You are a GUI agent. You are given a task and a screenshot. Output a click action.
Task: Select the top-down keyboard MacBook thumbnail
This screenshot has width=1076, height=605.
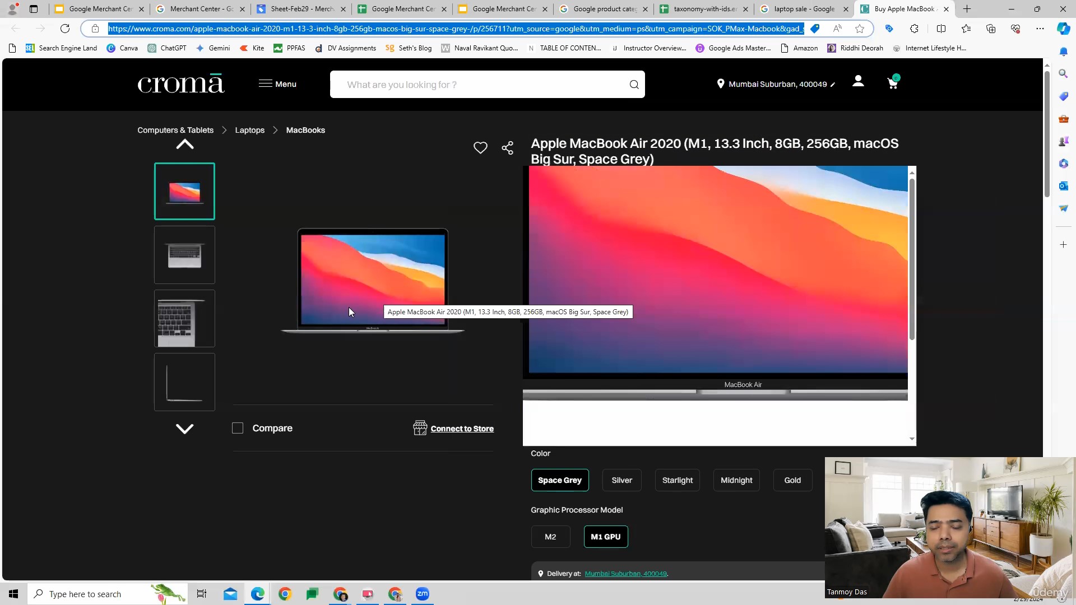pos(184,255)
